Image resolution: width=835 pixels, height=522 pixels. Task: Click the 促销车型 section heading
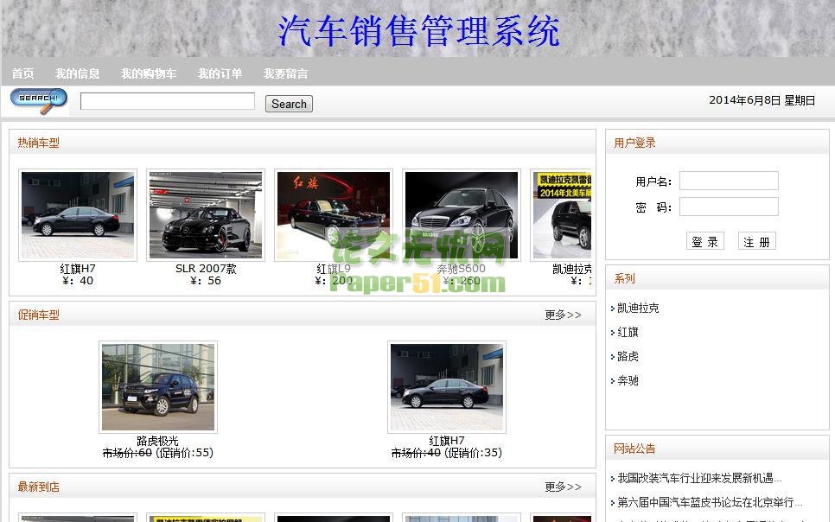(38, 315)
